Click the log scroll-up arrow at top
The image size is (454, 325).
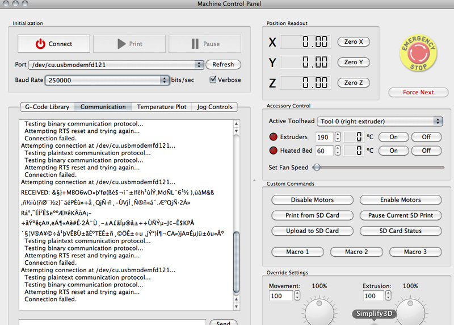pyautogui.click(x=236, y=124)
